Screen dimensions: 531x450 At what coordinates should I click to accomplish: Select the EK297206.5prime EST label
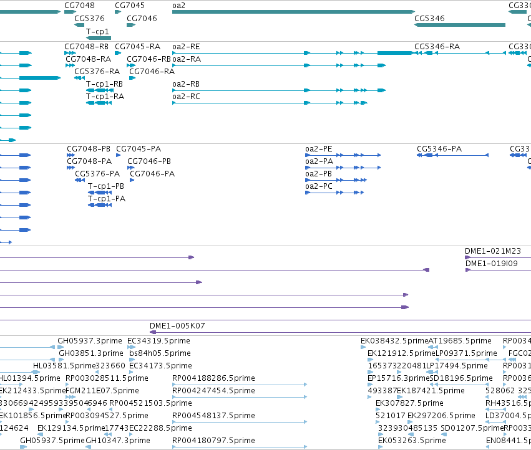click(x=441, y=416)
